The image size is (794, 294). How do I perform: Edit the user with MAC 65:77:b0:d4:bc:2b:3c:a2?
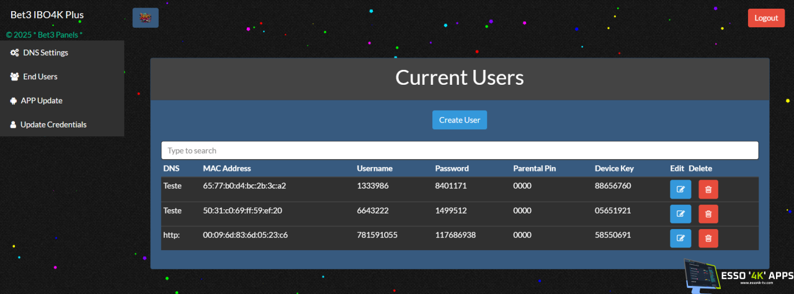pyautogui.click(x=680, y=189)
